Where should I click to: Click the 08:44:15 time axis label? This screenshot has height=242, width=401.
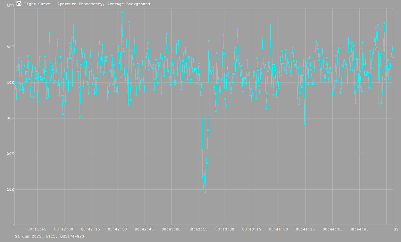click(305, 229)
